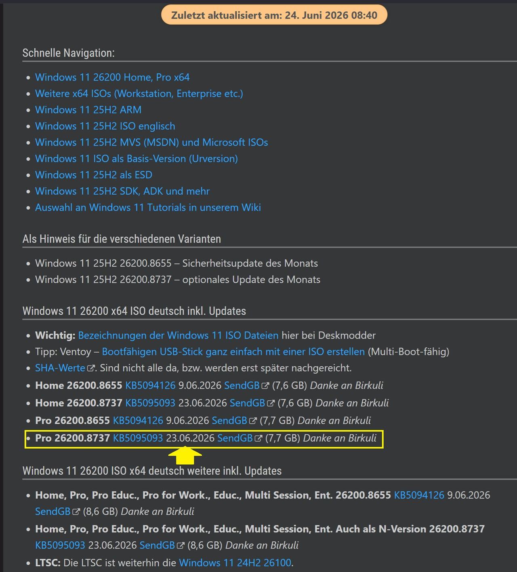Select the '26200.8655 – Sicherheitsupdate des Monats' line
Screen dimensions: 517x572
tap(177, 263)
